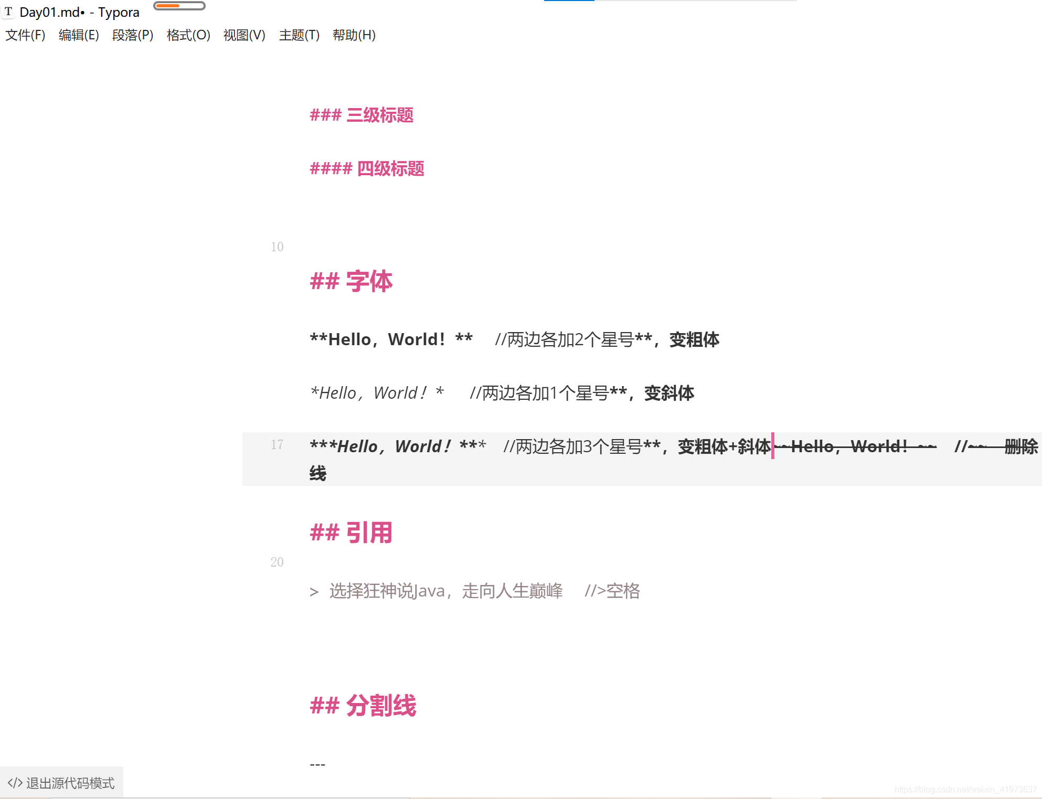Open the 段落(P) menu
This screenshot has height=799, width=1042.
pyautogui.click(x=133, y=35)
